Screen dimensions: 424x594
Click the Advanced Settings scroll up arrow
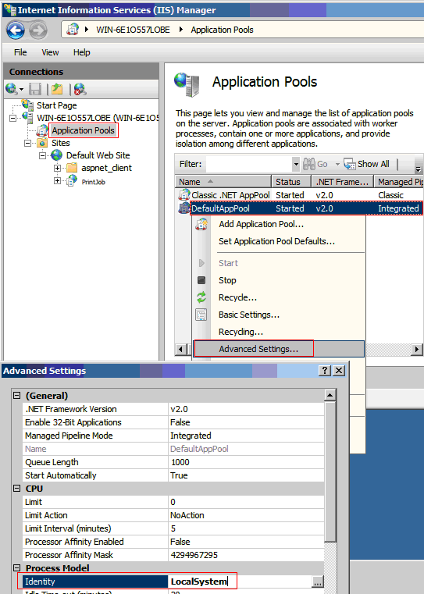pos(330,395)
